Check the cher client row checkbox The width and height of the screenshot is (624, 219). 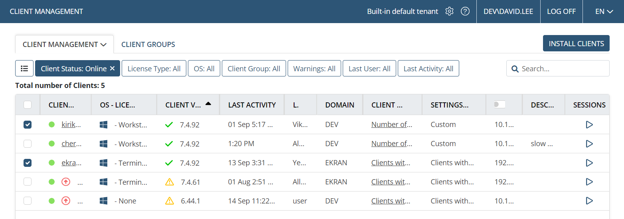click(x=28, y=144)
